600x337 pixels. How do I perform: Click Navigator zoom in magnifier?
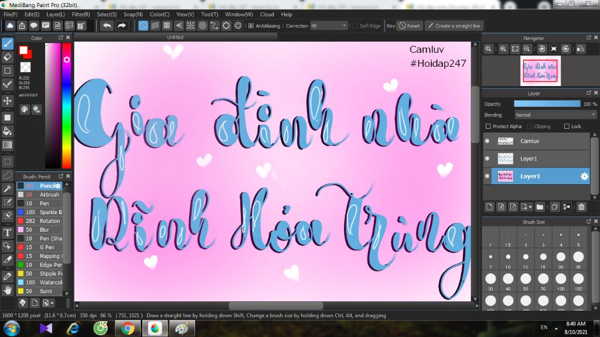point(503,49)
